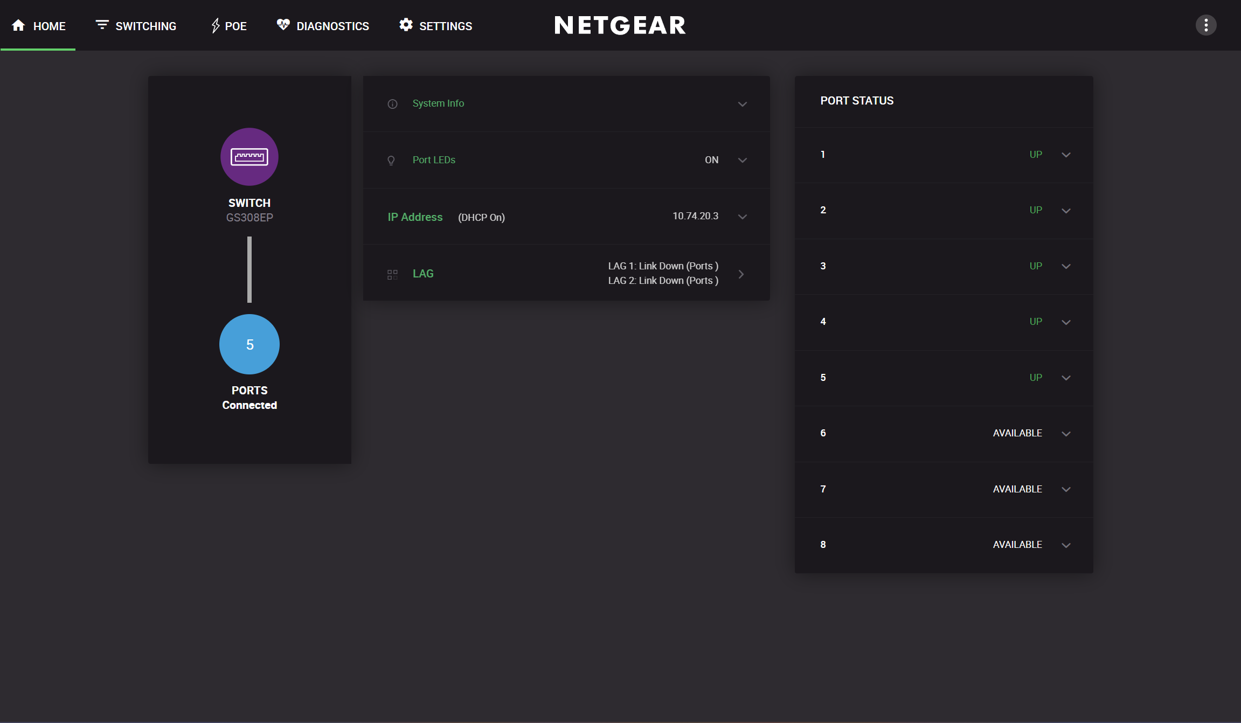
Task: Click the LAG grid icon
Action: [x=392, y=275]
